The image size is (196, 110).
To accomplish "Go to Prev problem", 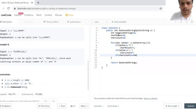I will (x=62, y=106).
